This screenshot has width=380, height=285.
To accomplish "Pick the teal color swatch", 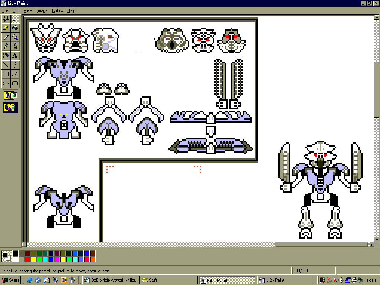I will pyautogui.click(x=45, y=253).
